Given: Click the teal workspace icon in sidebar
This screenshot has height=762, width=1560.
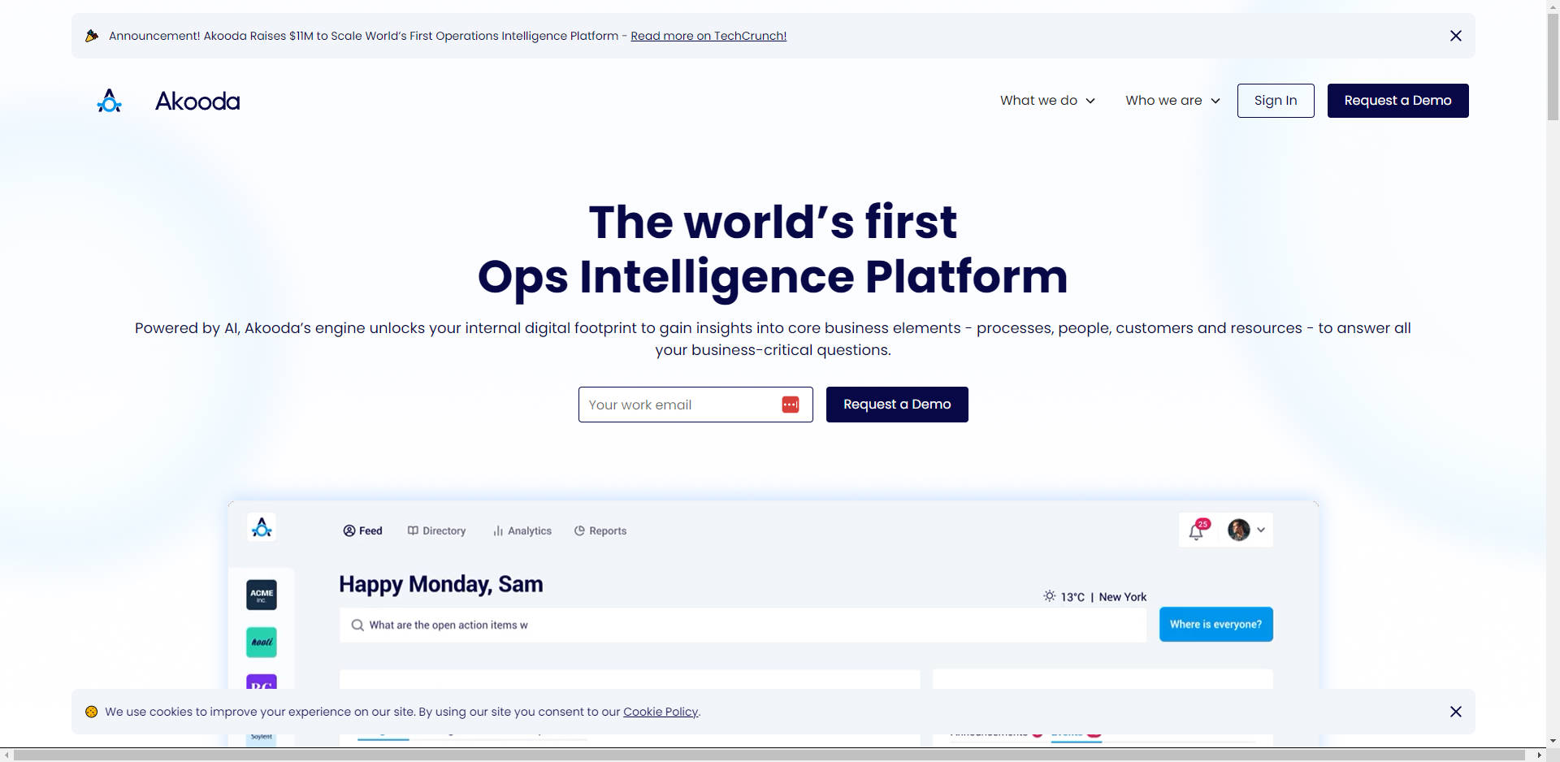Looking at the screenshot, I should (x=262, y=642).
